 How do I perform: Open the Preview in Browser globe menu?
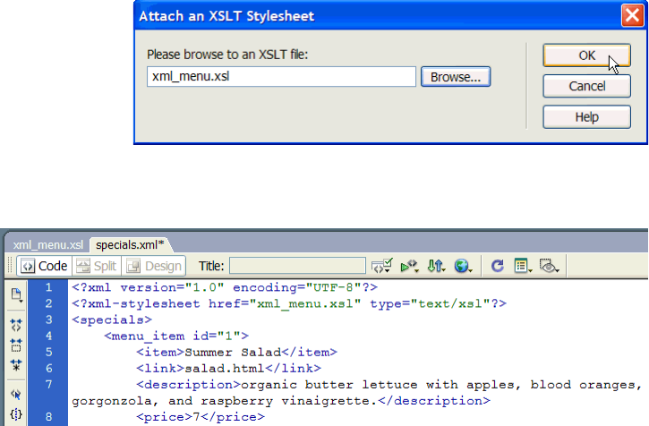(463, 266)
